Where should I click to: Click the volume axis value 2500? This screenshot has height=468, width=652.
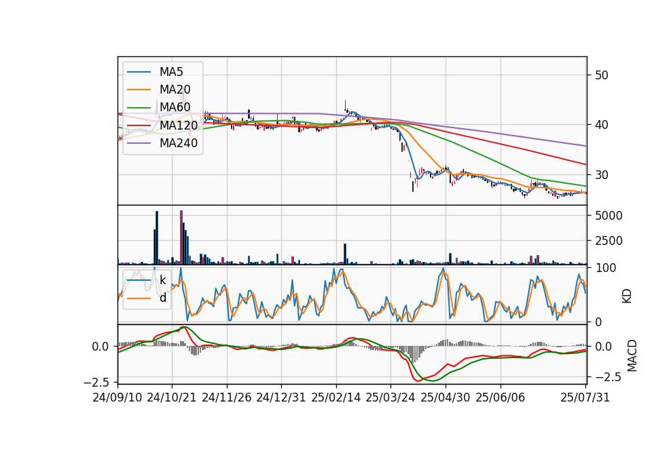[x=609, y=240]
